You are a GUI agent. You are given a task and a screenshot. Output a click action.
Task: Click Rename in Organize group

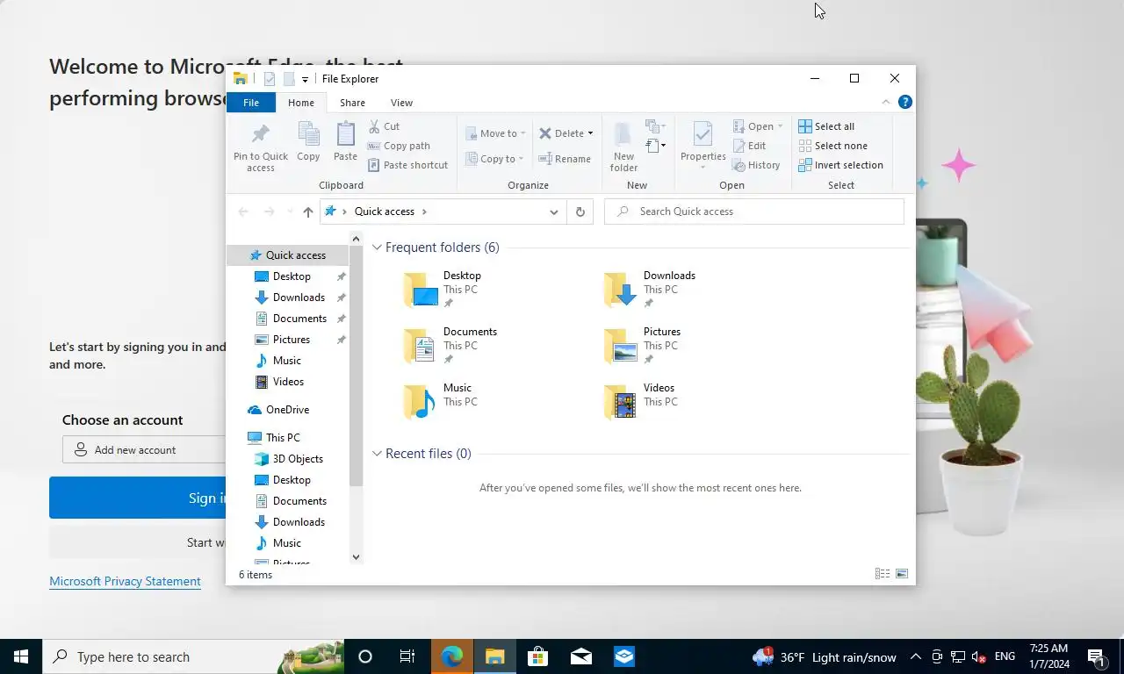tap(565, 159)
